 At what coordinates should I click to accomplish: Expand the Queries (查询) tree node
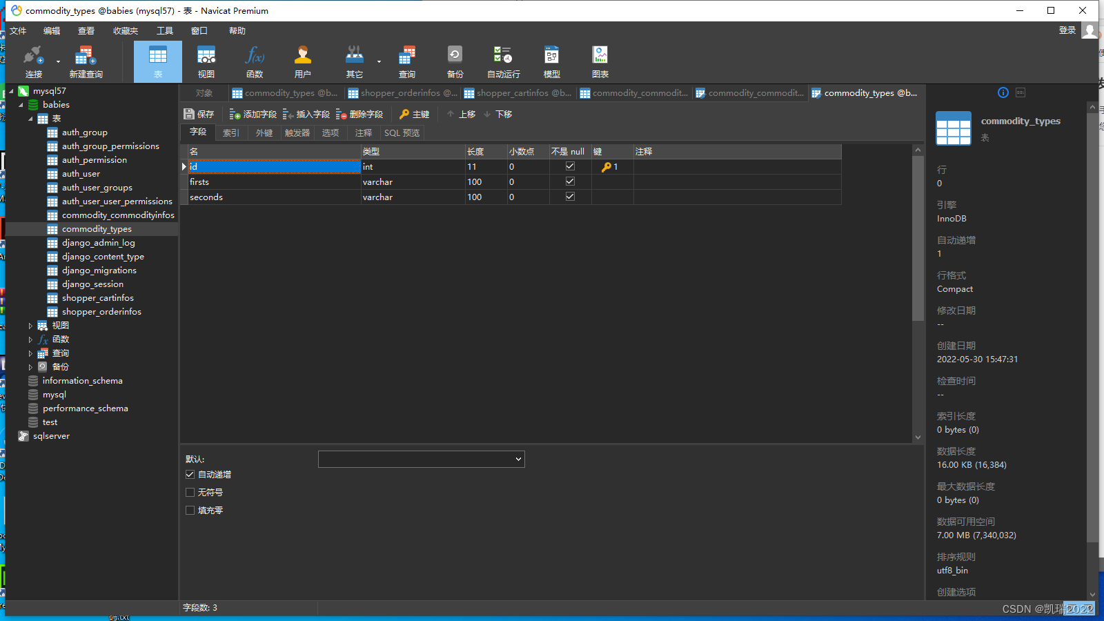tap(30, 353)
